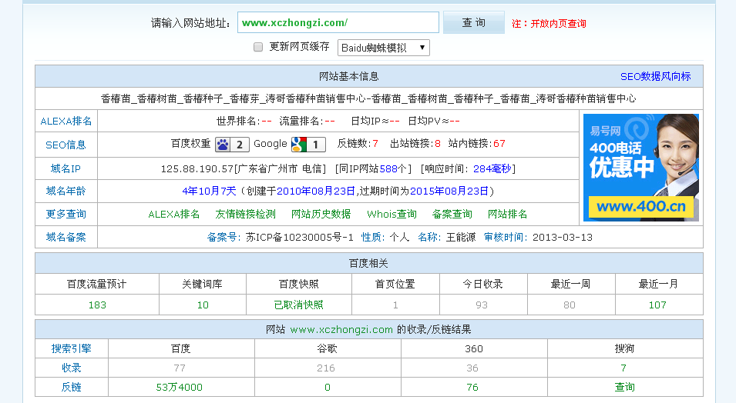736x403 pixels.
Task: Click the 400电话 advertisement banner
Action: pos(641,167)
